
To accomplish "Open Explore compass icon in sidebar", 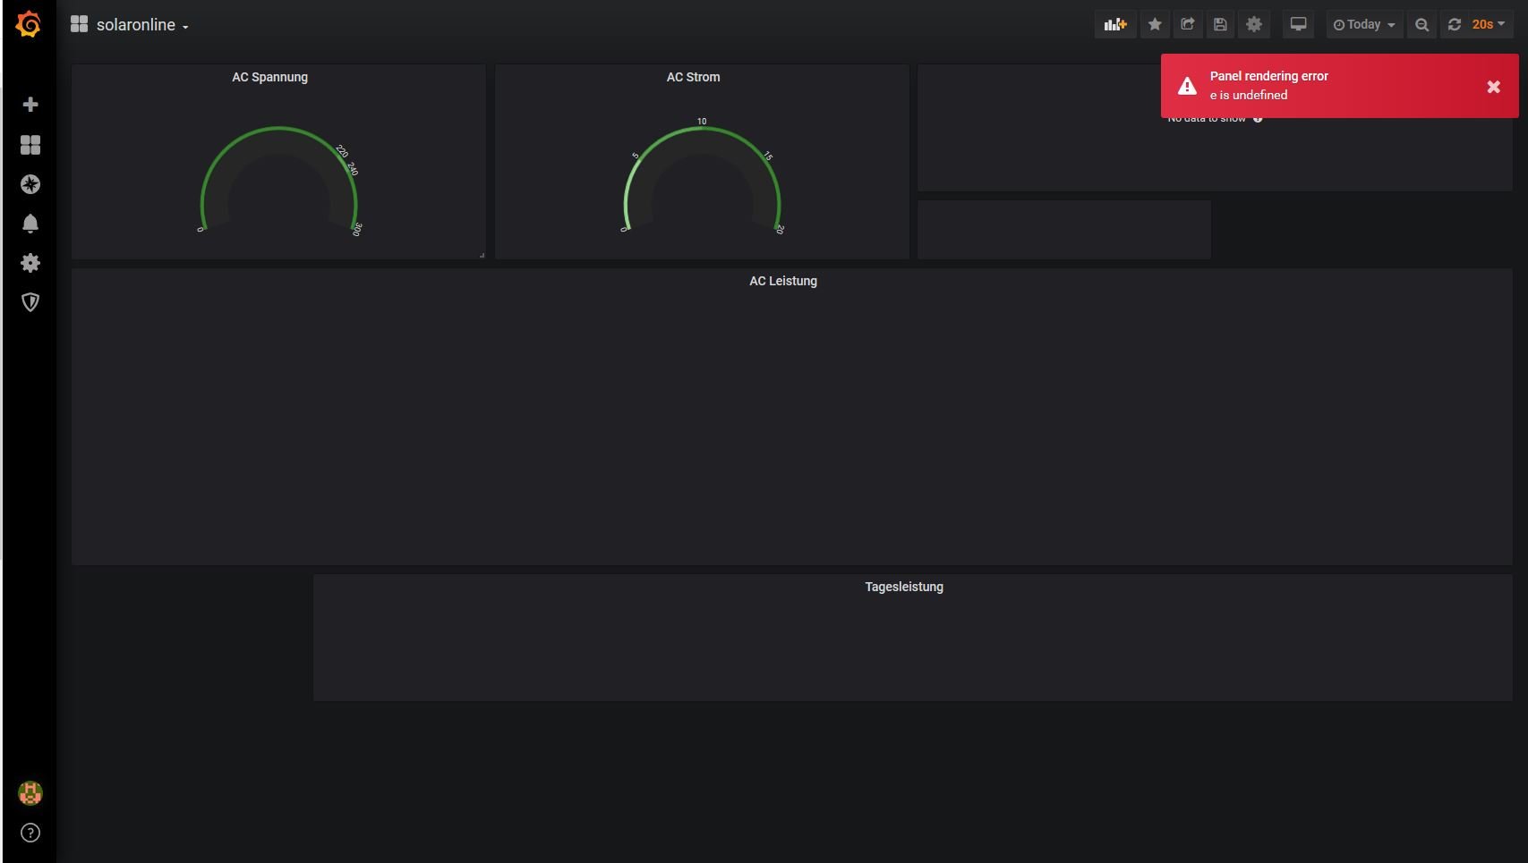I will pyautogui.click(x=30, y=184).
